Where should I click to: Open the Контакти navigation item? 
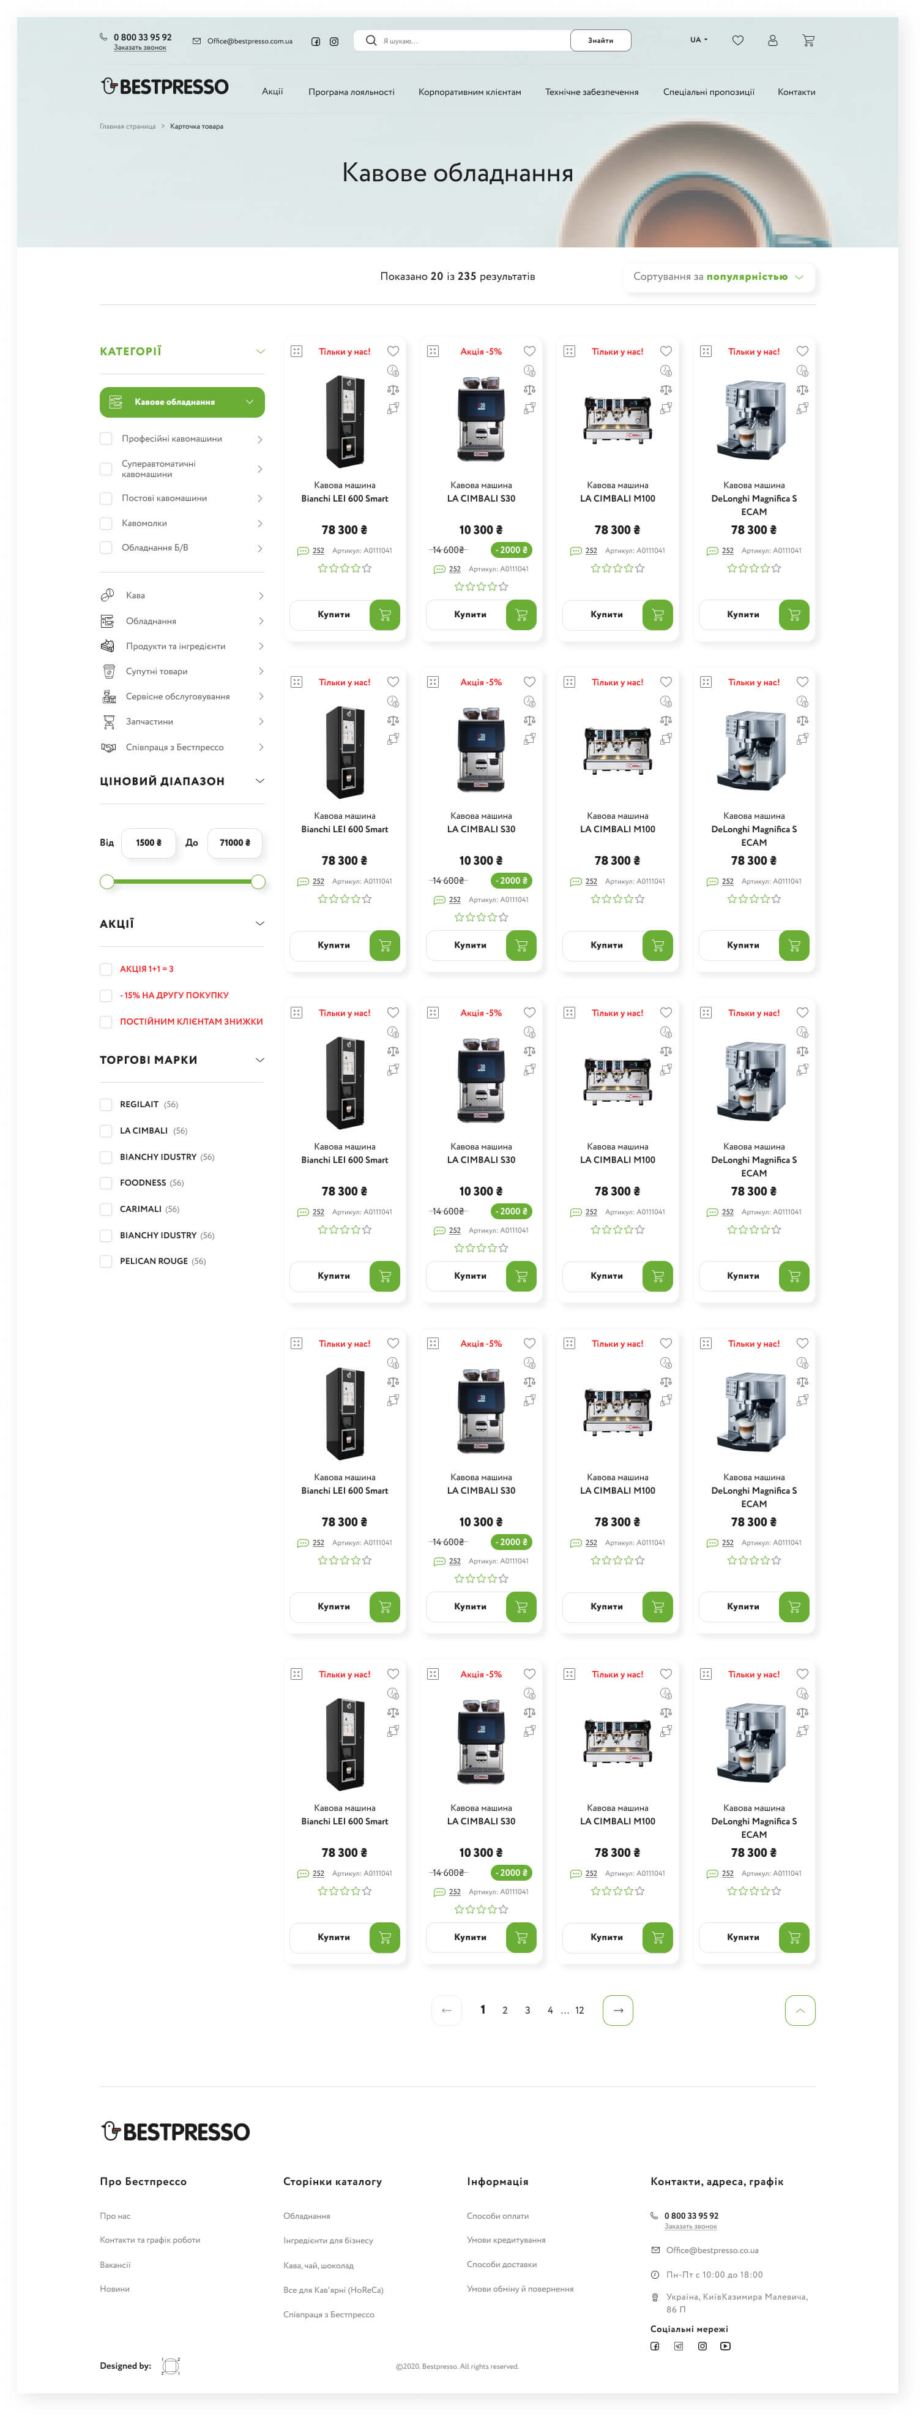(x=797, y=92)
